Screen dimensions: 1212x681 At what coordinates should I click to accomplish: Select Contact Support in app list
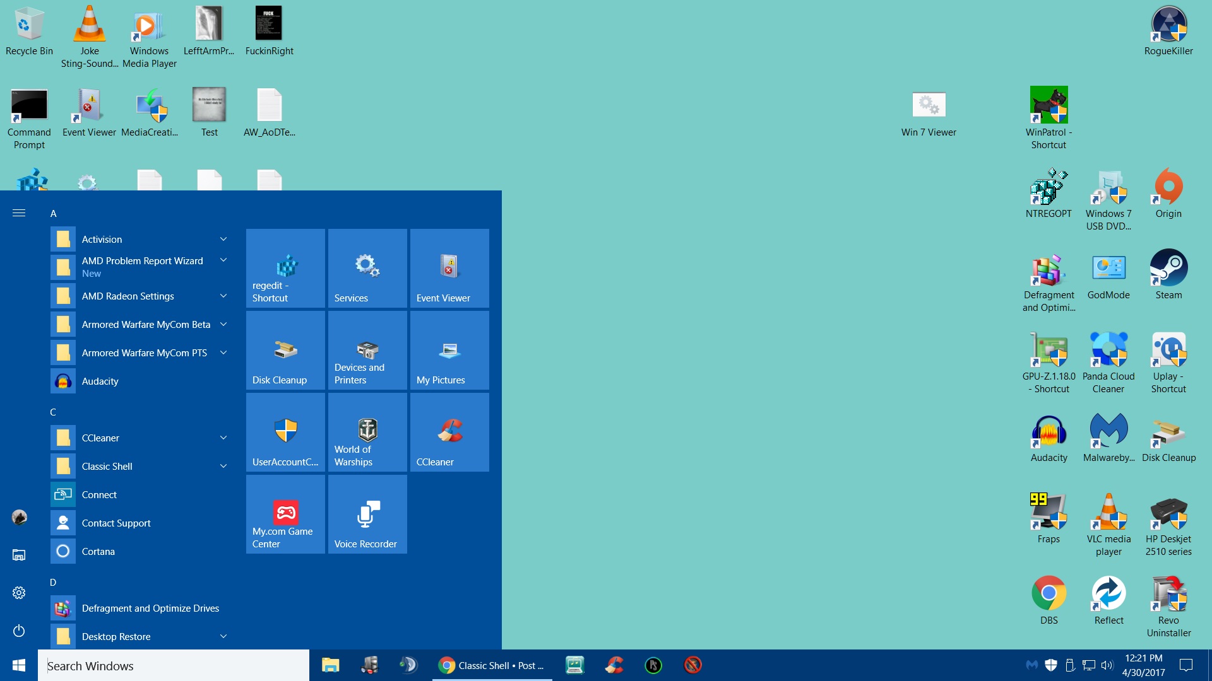click(116, 523)
